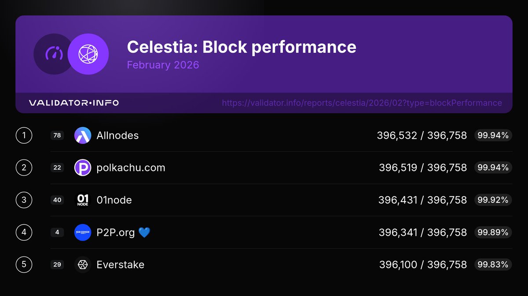Image resolution: width=528 pixels, height=296 pixels.
Task: Select the Allnodes validator name
Action: coord(117,135)
